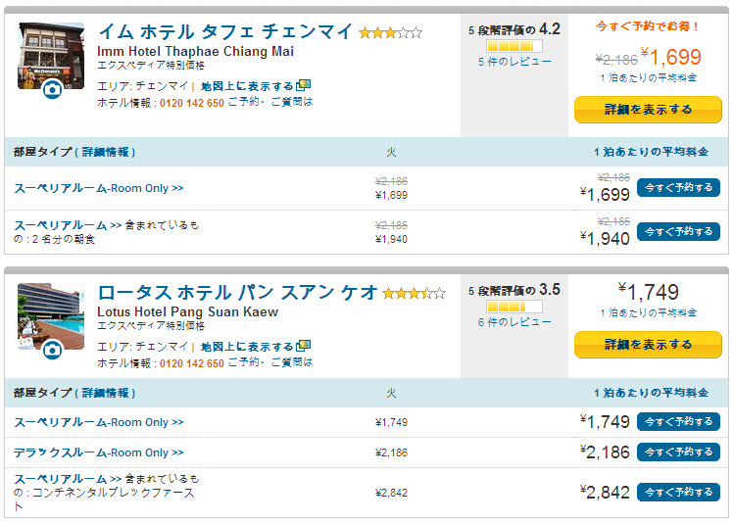Show details with 詳細を表示する for Lotus Hotel

(x=648, y=345)
